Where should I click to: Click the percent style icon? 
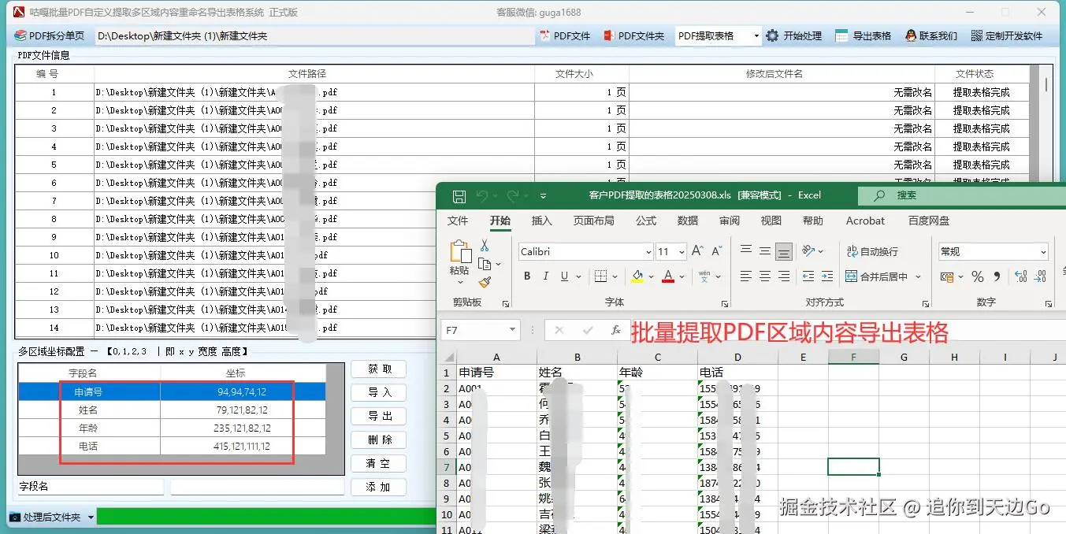tap(978, 276)
